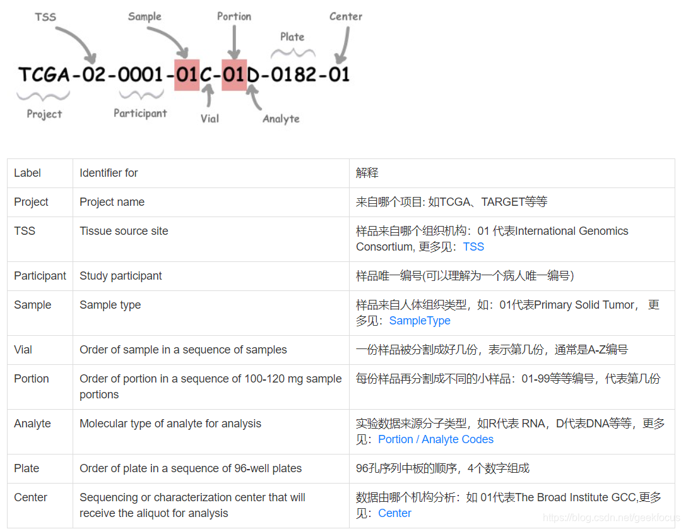Click the Plate row label in the table
Viewport: 686px width, 529px height.
click(x=25, y=468)
